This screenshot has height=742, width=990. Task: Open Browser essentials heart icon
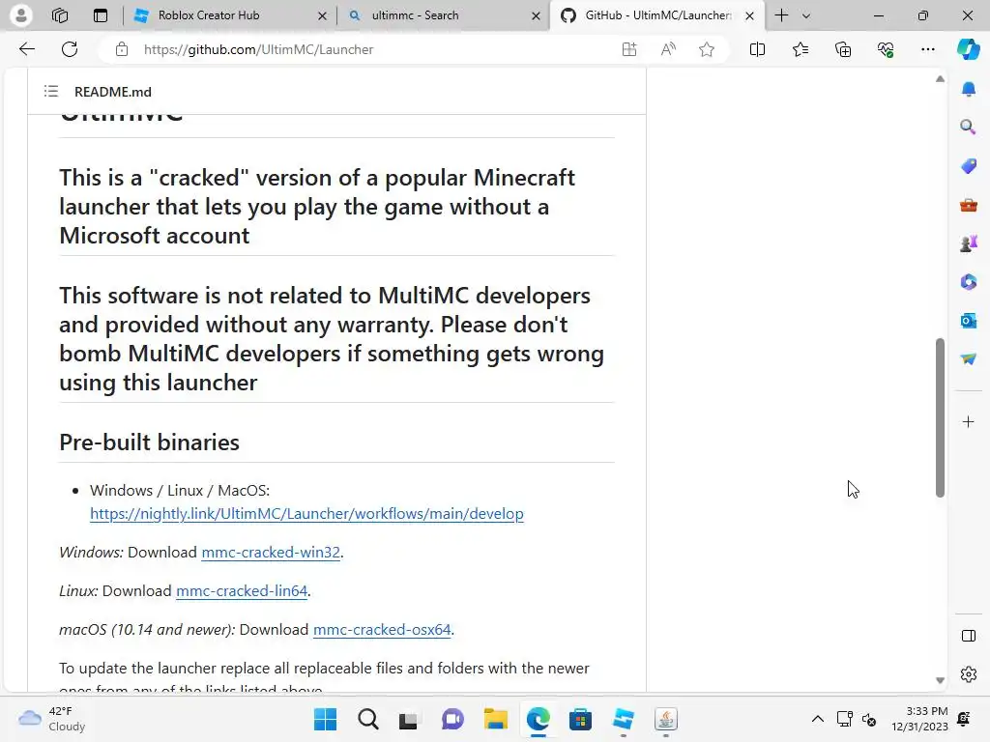(886, 49)
